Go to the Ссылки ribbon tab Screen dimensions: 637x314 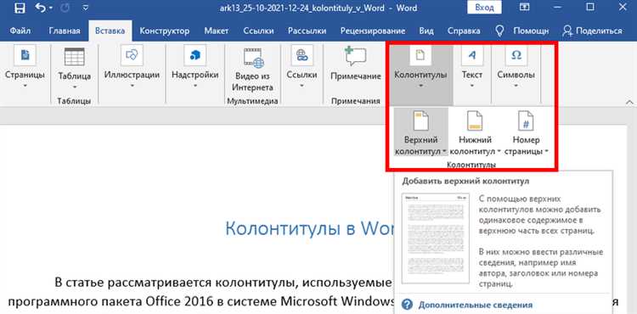pos(258,31)
